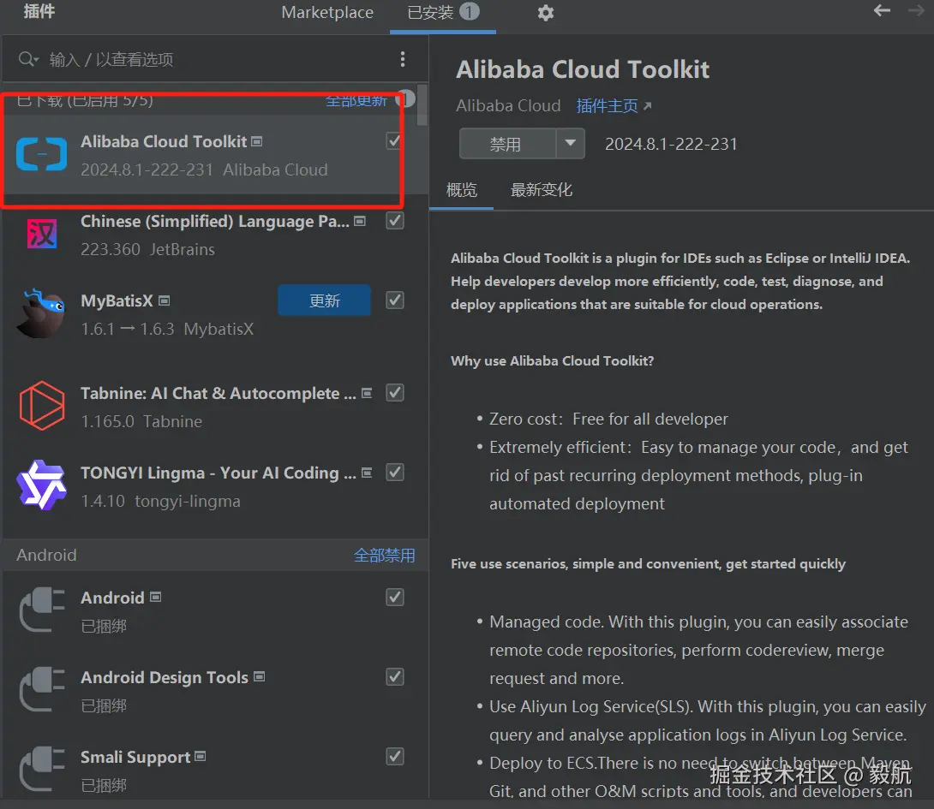Click the Tabnine plugin logo
This screenshot has width=934, height=809.
coord(42,406)
